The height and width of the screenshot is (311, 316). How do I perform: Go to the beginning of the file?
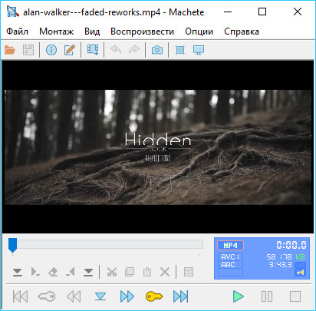pyautogui.click(x=21, y=296)
